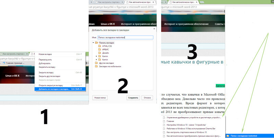Expand the Kamin folder directly above Другие закладки

point(96,59)
